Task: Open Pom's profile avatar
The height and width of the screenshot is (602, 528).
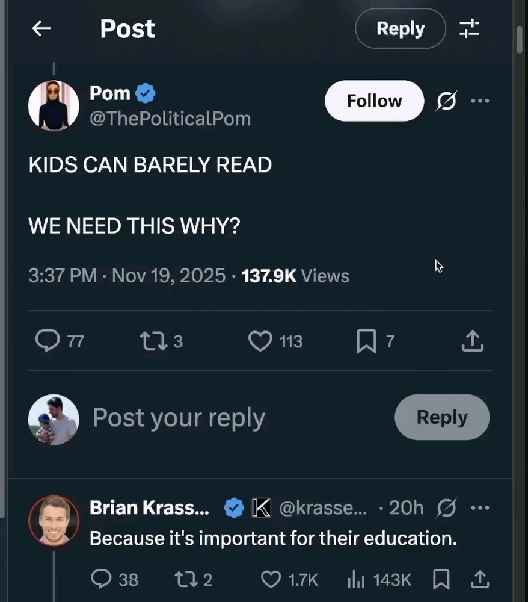Action: click(54, 105)
